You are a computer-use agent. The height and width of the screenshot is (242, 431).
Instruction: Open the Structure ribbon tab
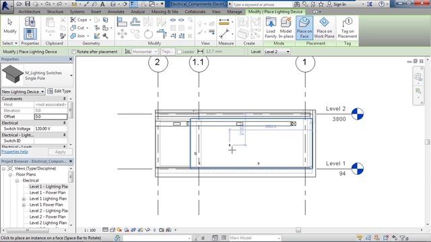point(55,12)
